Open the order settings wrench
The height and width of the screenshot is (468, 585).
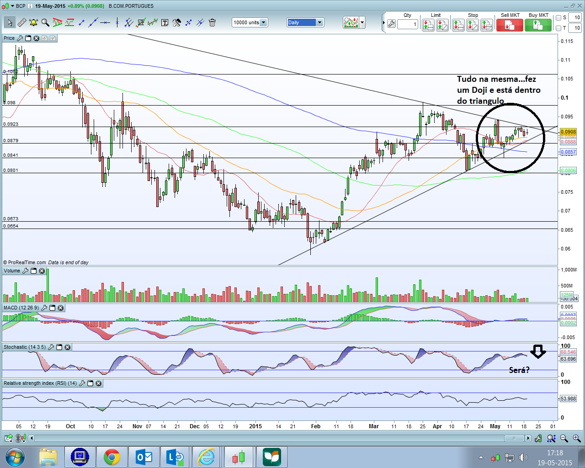[x=391, y=24]
